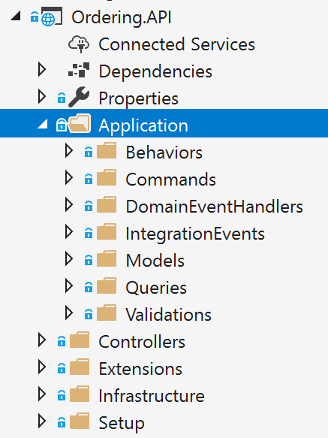Image resolution: width=328 pixels, height=438 pixels.
Task: Click the lock icon beside Controllers
Action: click(62, 341)
